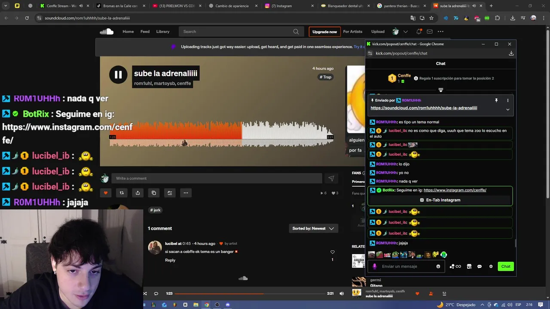Screen dimensions: 550x309
Task: Click the Upgrade now button
Action: coord(324,32)
